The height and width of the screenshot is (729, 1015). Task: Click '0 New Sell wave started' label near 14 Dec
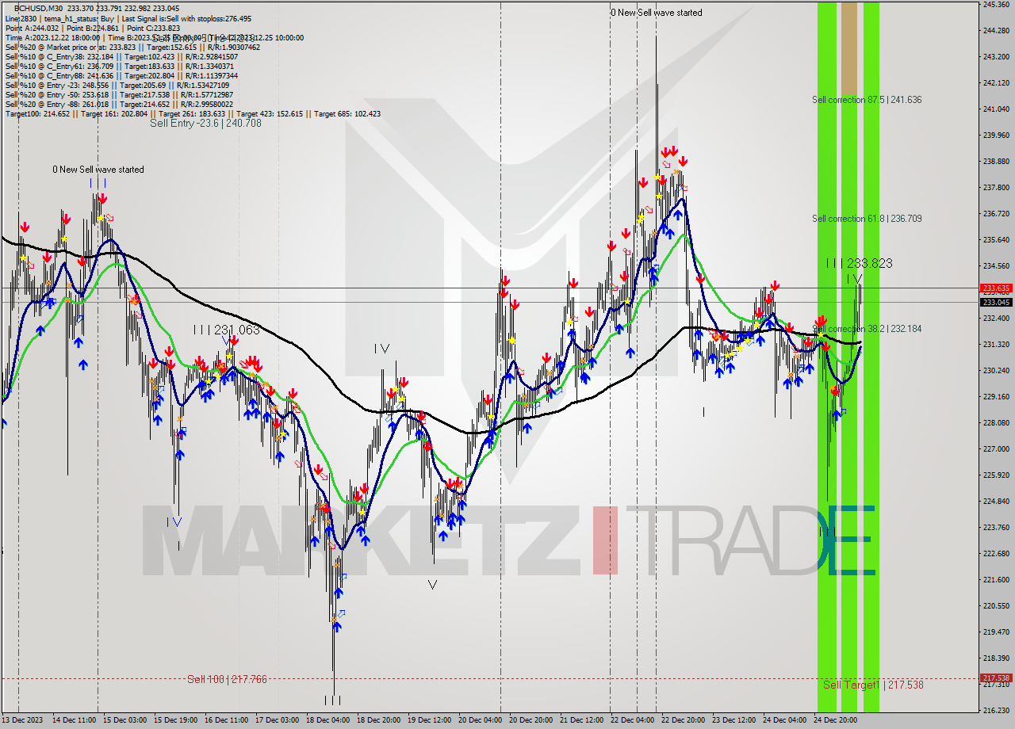pyautogui.click(x=98, y=170)
